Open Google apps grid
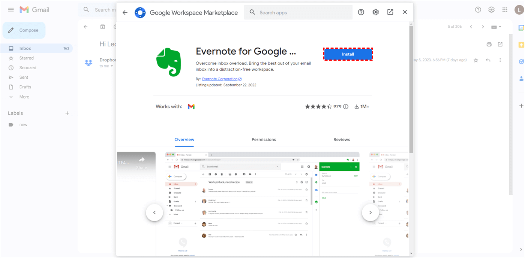The height and width of the screenshot is (258, 525). (x=505, y=10)
